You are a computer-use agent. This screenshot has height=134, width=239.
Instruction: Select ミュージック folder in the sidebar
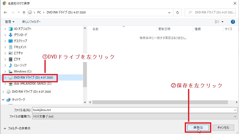(x=20, y=65)
